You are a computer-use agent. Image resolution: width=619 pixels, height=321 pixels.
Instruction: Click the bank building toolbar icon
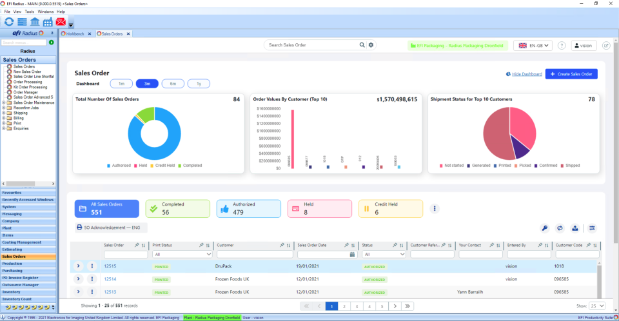35,22
